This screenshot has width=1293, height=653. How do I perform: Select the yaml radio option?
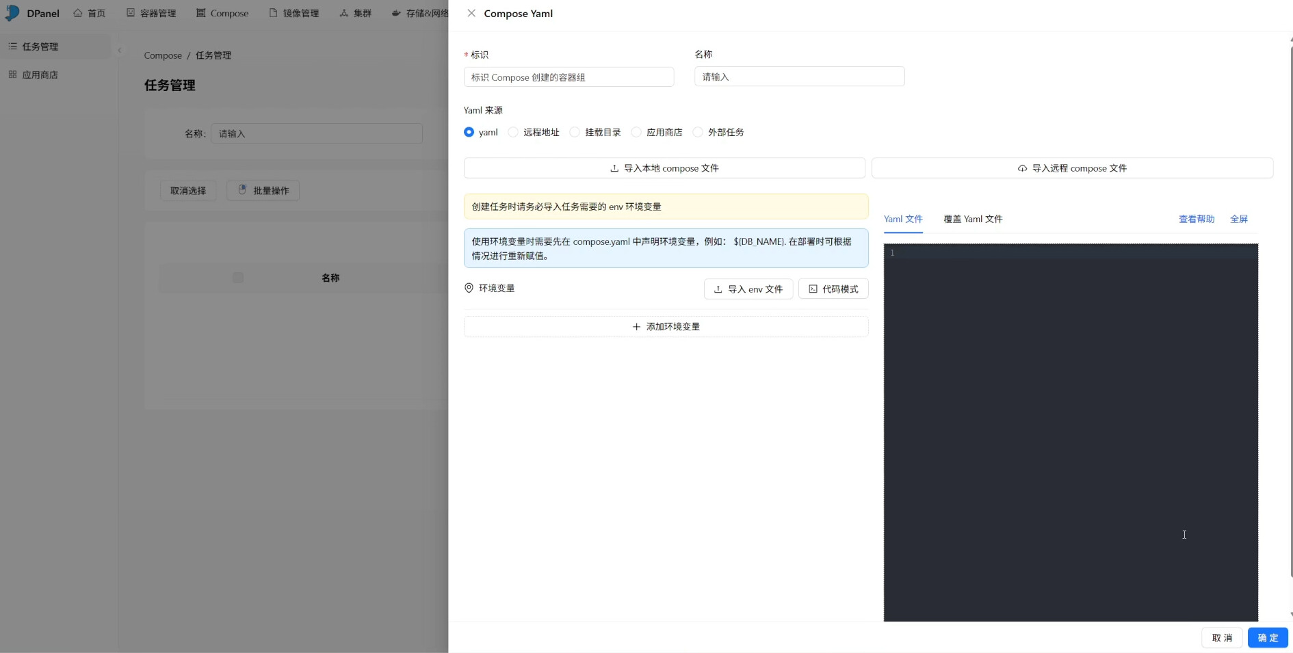469,132
